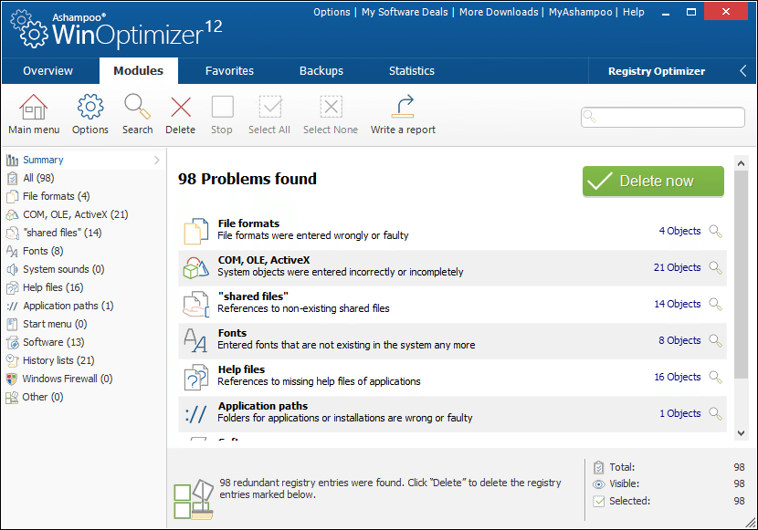Click the green Delete now button
Image resolution: width=758 pixels, height=530 pixels.
pyautogui.click(x=653, y=181)
